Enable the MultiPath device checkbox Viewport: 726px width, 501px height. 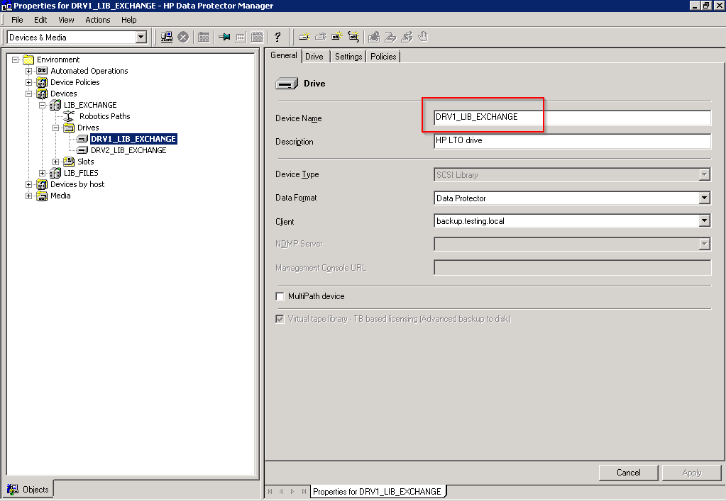pos(280,296)
